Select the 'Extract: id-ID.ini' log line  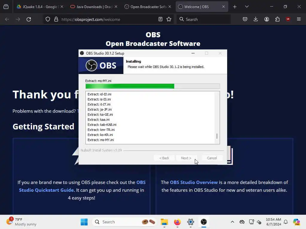pos(99,94)
